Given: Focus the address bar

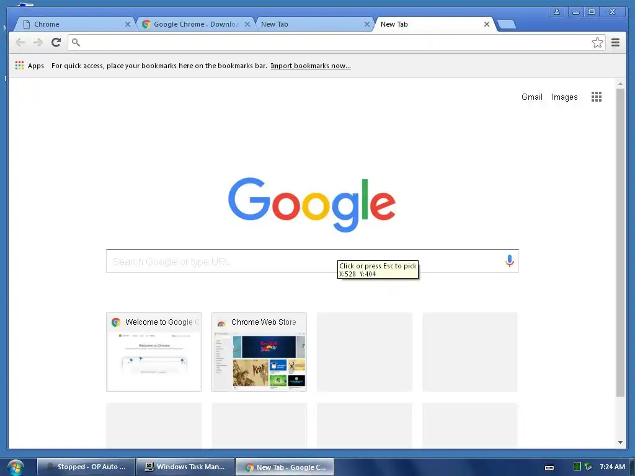Looking at the screenshot, I should 336,43.
